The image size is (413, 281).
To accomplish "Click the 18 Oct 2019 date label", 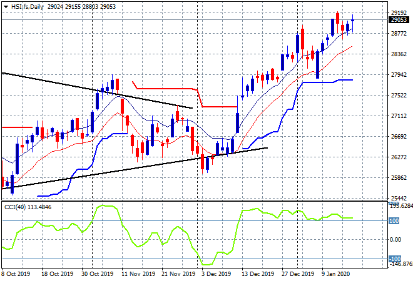I will (x=57, y=274).
